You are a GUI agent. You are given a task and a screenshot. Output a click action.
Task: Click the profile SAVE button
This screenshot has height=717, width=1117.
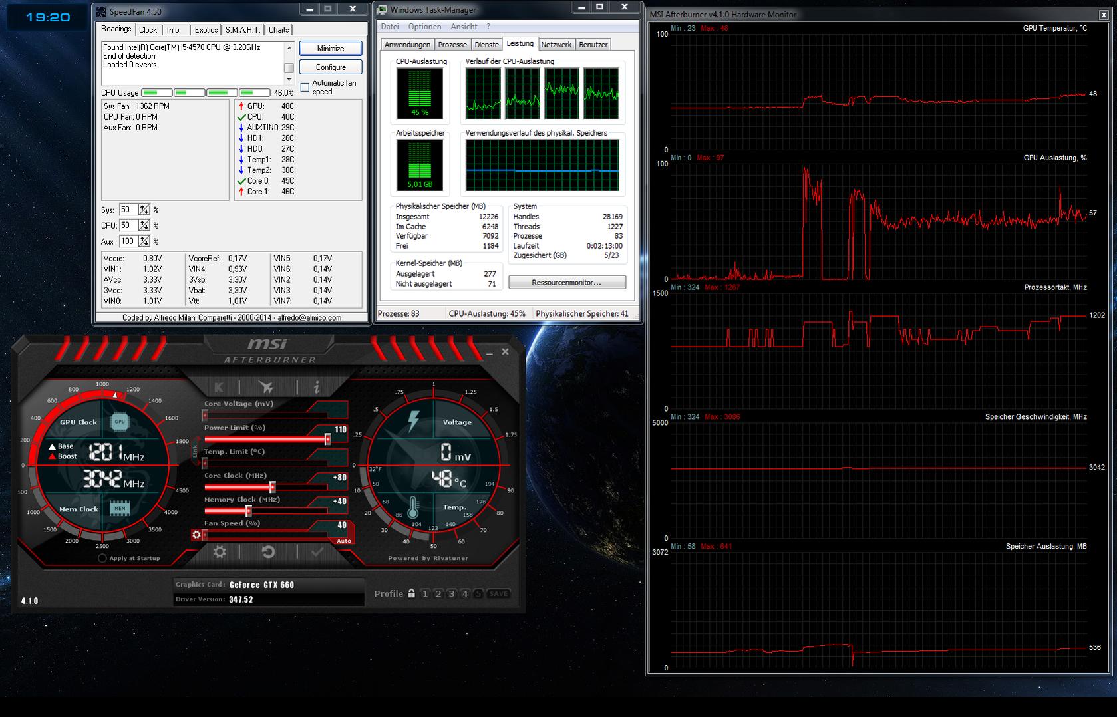[x=498, y=594]
